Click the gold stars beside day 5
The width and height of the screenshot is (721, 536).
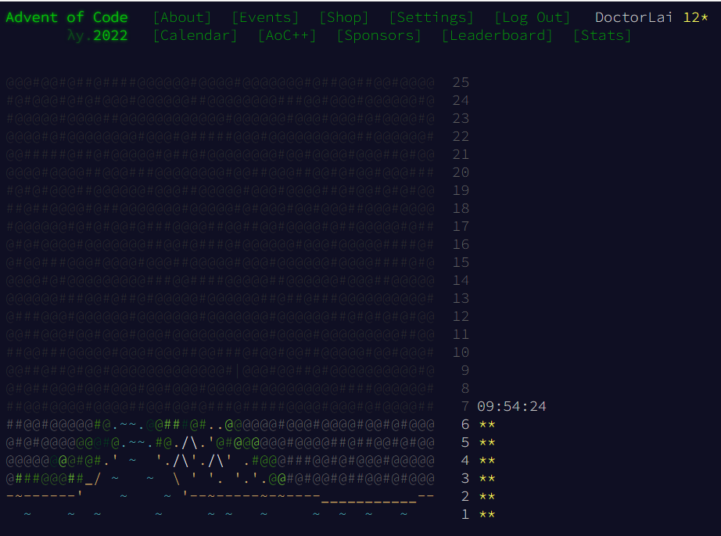[x=487, y=442]
